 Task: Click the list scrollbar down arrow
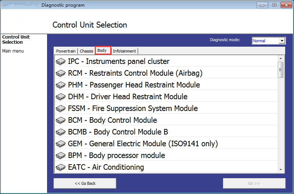click(281, 169)
